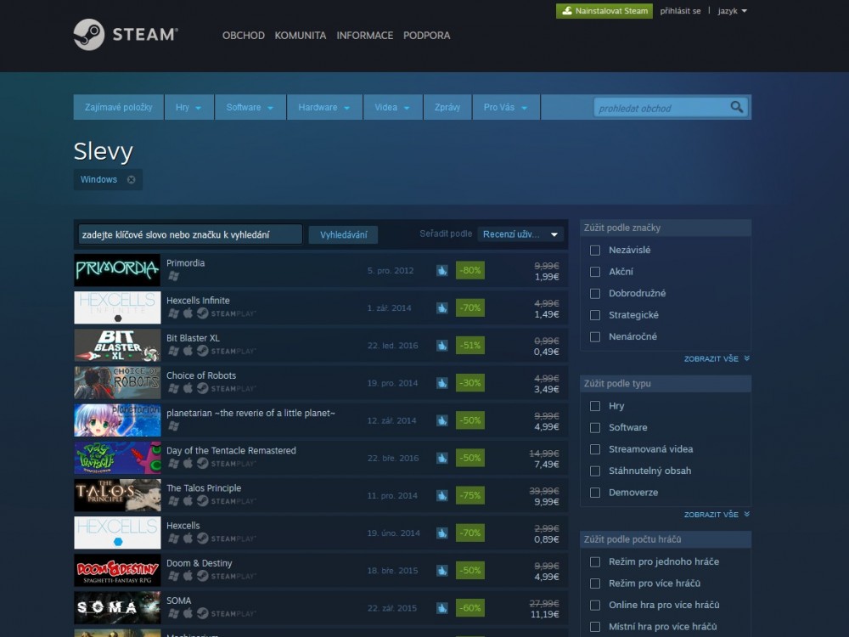
Task: Click the download icon in Nainstalovat Steam
Action: (566, 11)
